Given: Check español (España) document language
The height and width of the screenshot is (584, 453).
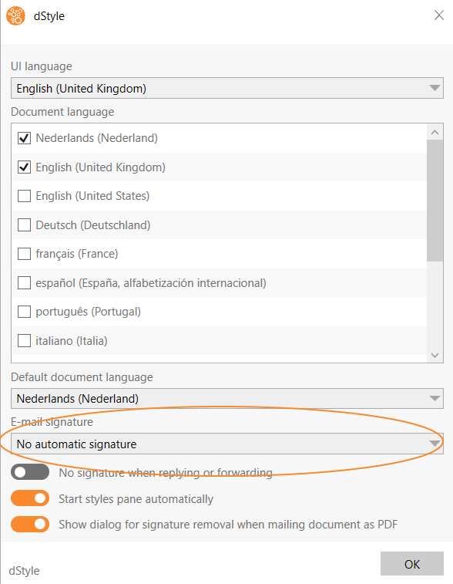Looking at the screenshot, I should (x=24, y=283).
